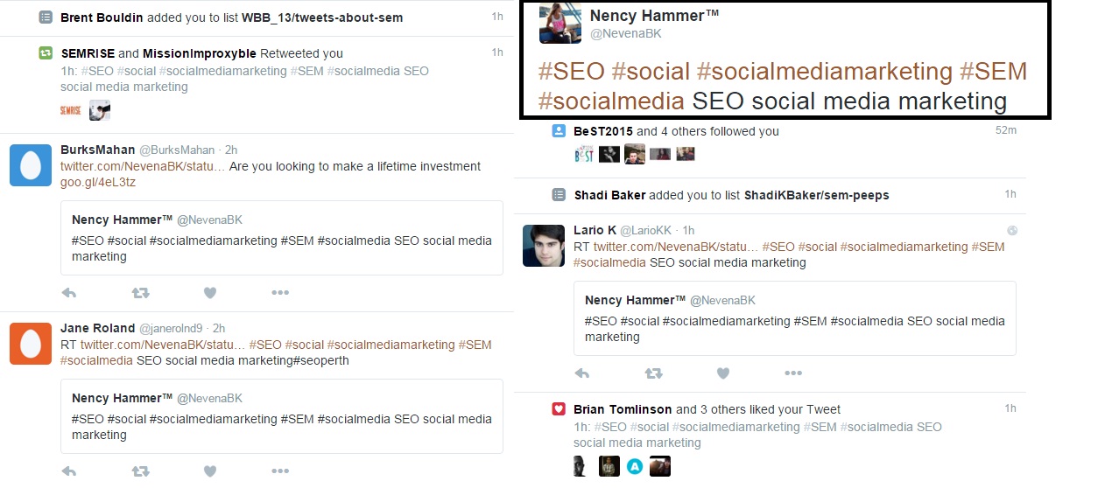View Lario K's profile photo
This screenshot has height=488, width=1112.
[544, 246]
